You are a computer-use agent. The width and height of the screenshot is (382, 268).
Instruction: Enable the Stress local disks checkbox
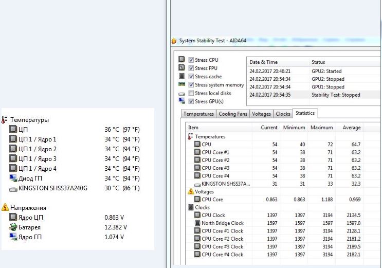pos(191,93)
